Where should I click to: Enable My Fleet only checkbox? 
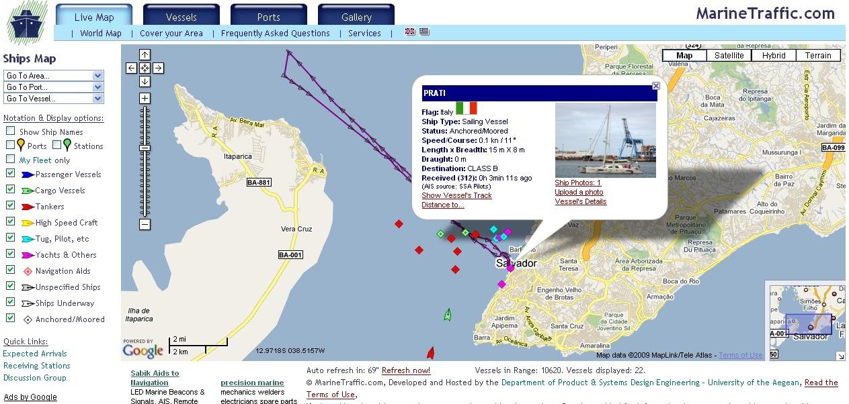click(10, 160)
